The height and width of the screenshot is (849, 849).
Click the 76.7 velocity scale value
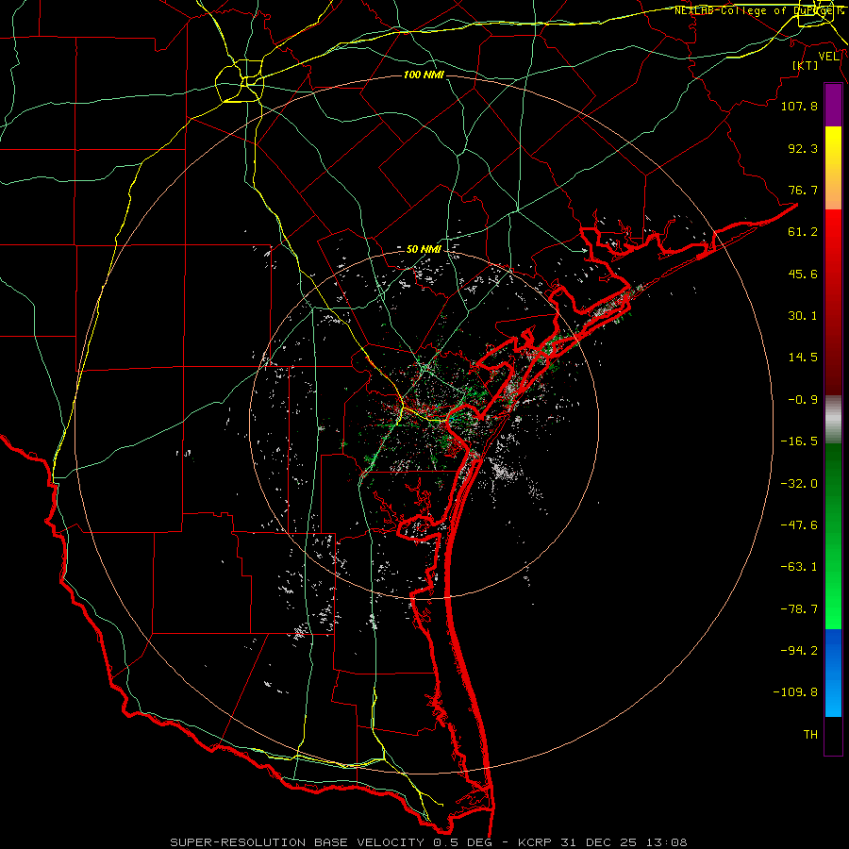pyautogui.click(x=803, y=190)
